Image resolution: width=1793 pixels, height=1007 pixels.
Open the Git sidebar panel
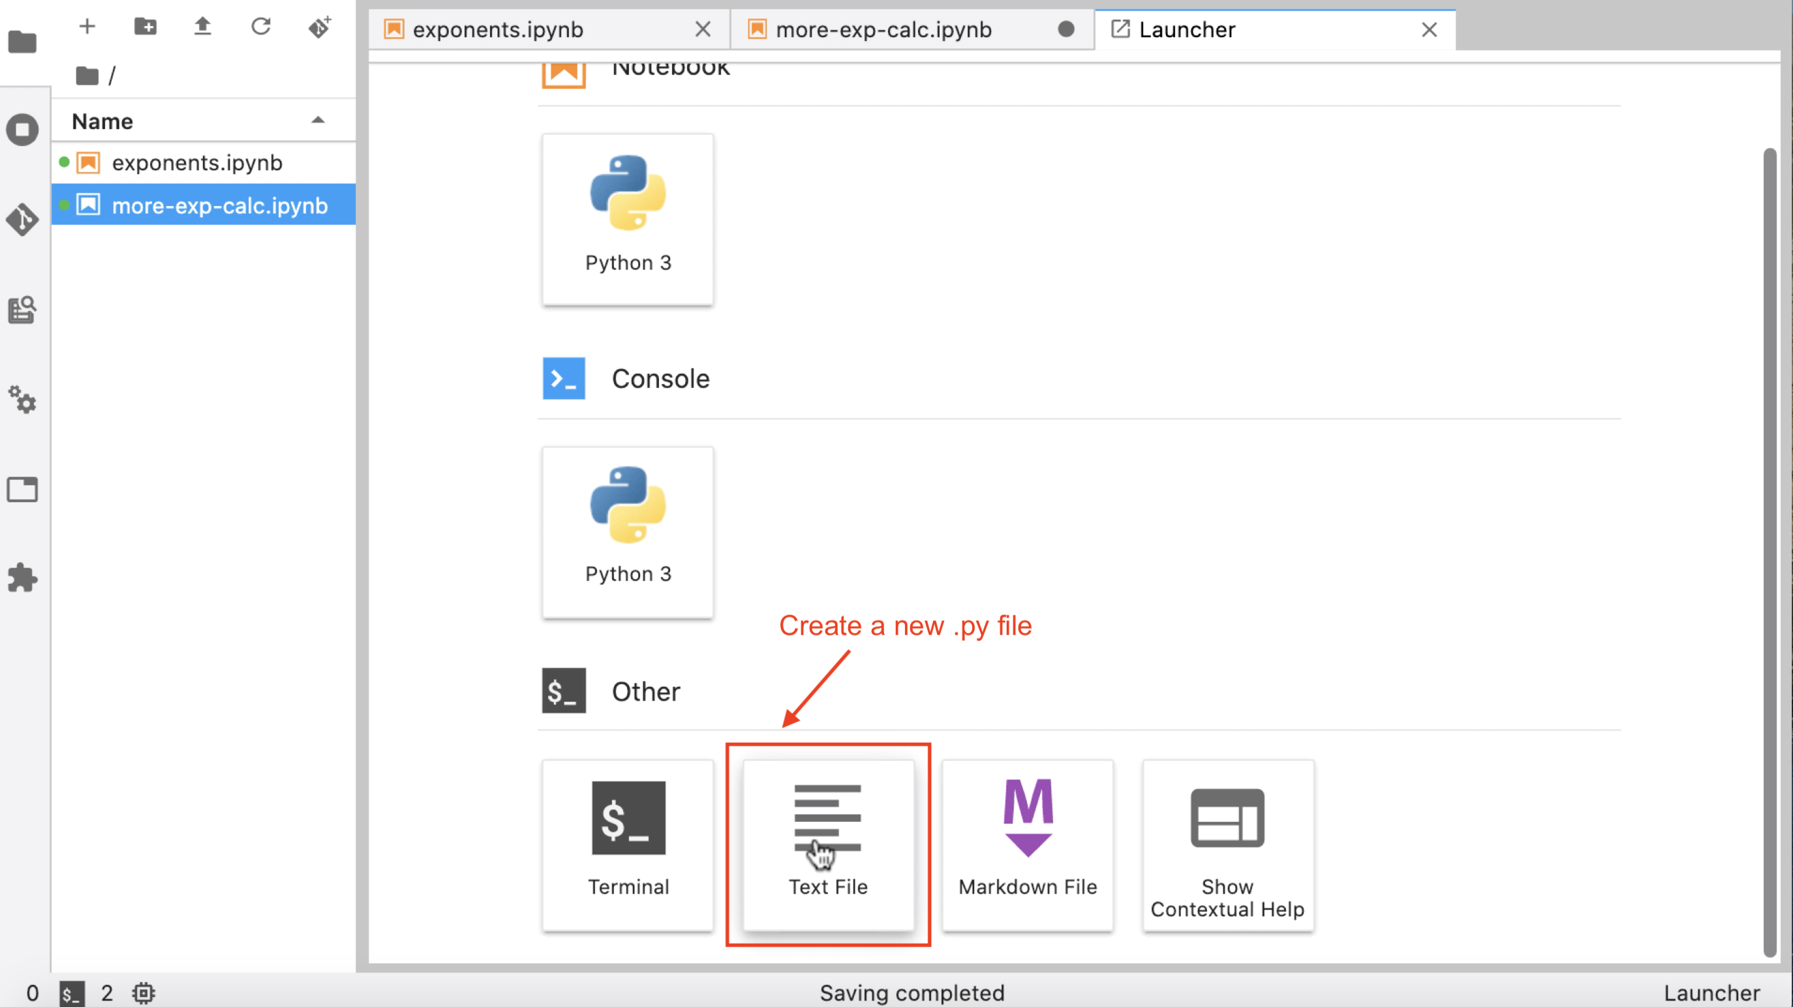click(22, 220)
